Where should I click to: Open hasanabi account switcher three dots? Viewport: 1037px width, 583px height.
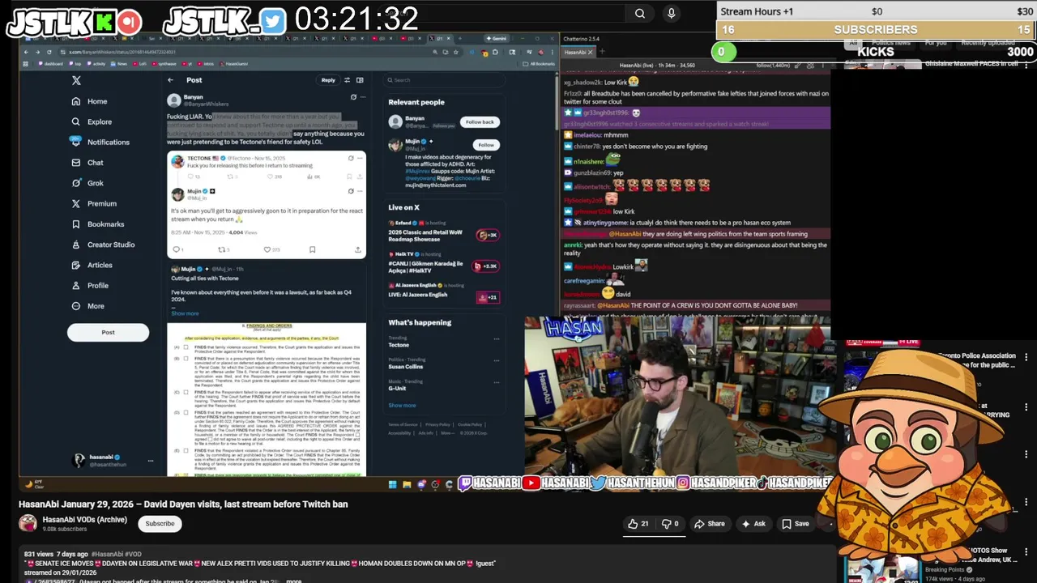point(150,461)
